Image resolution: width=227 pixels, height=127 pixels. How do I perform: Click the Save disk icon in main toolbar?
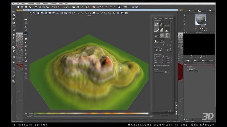pos(26,7)
